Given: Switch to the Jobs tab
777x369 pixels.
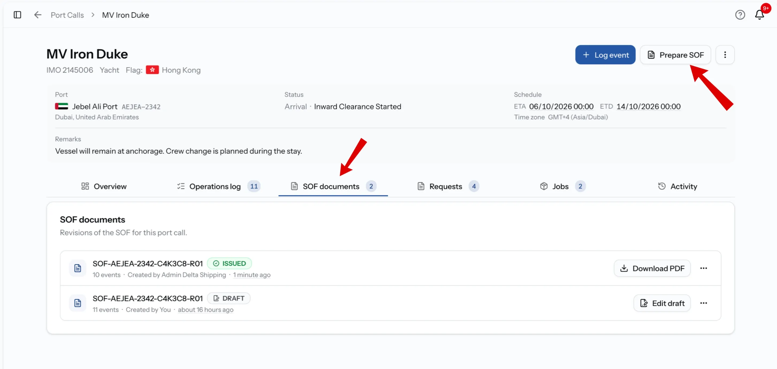Looking at the screenshot, I should [563, 186].
